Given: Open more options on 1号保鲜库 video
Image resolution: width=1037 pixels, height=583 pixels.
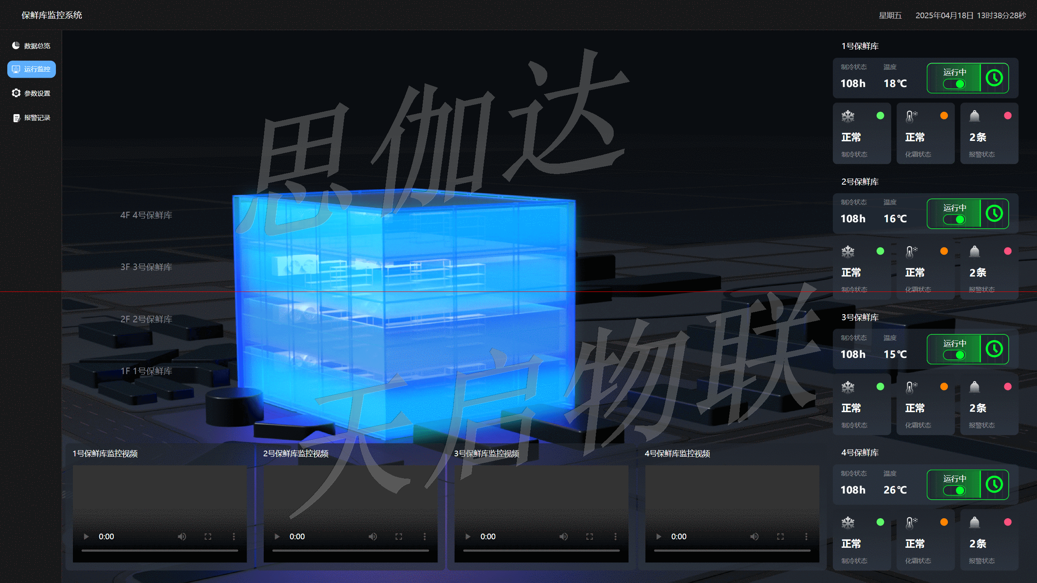Looking at the screenshot, I should pyautogui.click(x=234, y=536).
